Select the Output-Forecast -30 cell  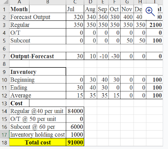114,56
